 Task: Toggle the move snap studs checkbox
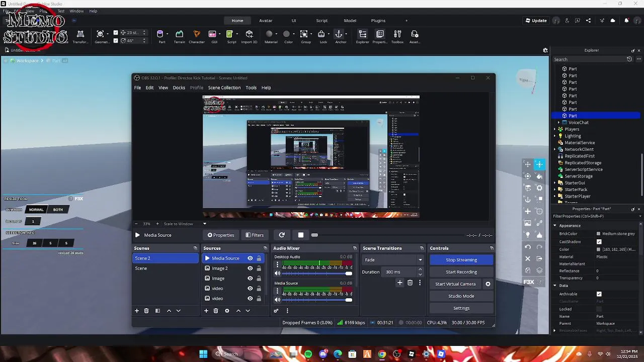click(116, 33)
